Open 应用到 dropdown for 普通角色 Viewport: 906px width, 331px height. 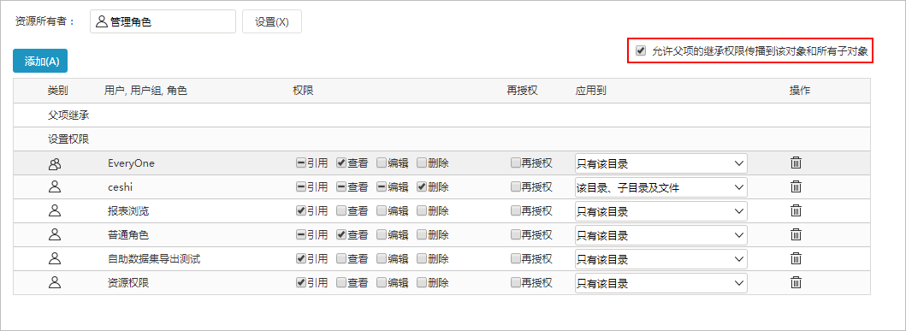coord(661,235)
